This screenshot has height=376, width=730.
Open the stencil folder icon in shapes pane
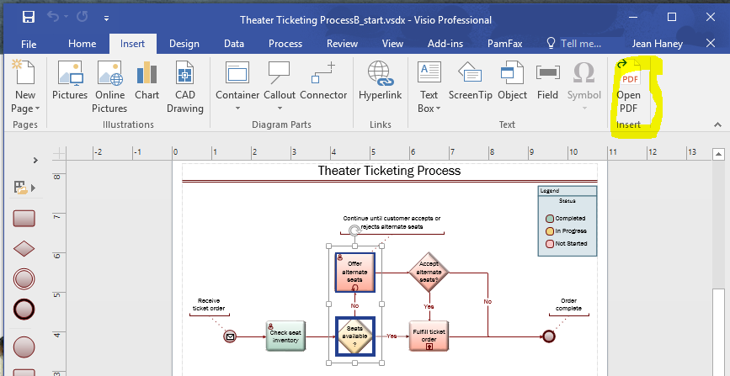(x=20, y=188)
